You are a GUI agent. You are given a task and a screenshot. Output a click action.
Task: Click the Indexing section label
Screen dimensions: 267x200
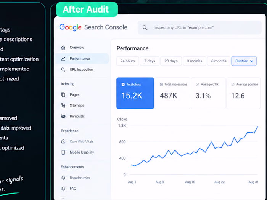(68, 84)
